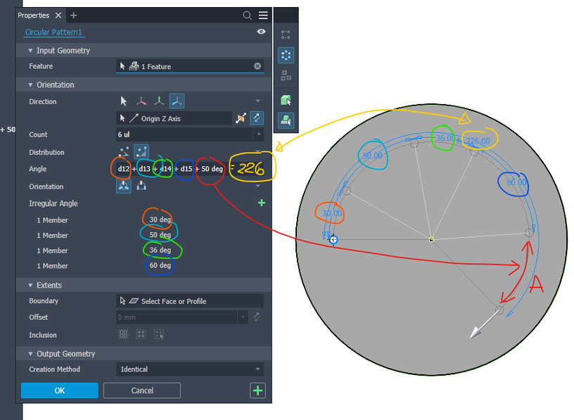Image resolution: width=574 pixels, height=420 pixels.
Task: Toggle the Circular Pattern1 visibility eye
Action: pyautogui.click(x=261, y=32)
